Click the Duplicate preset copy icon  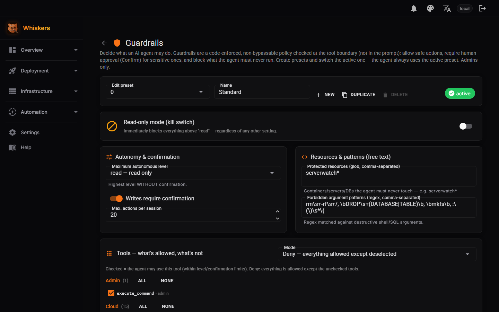pos(344,95)
